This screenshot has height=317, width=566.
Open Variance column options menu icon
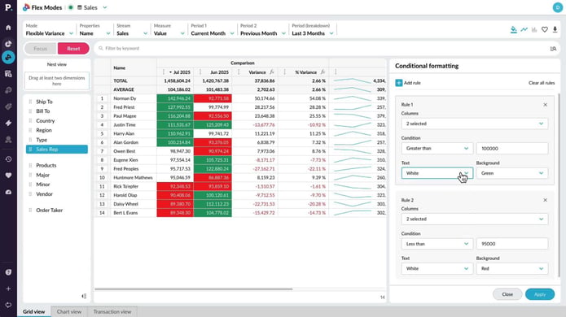click(239, 72)
